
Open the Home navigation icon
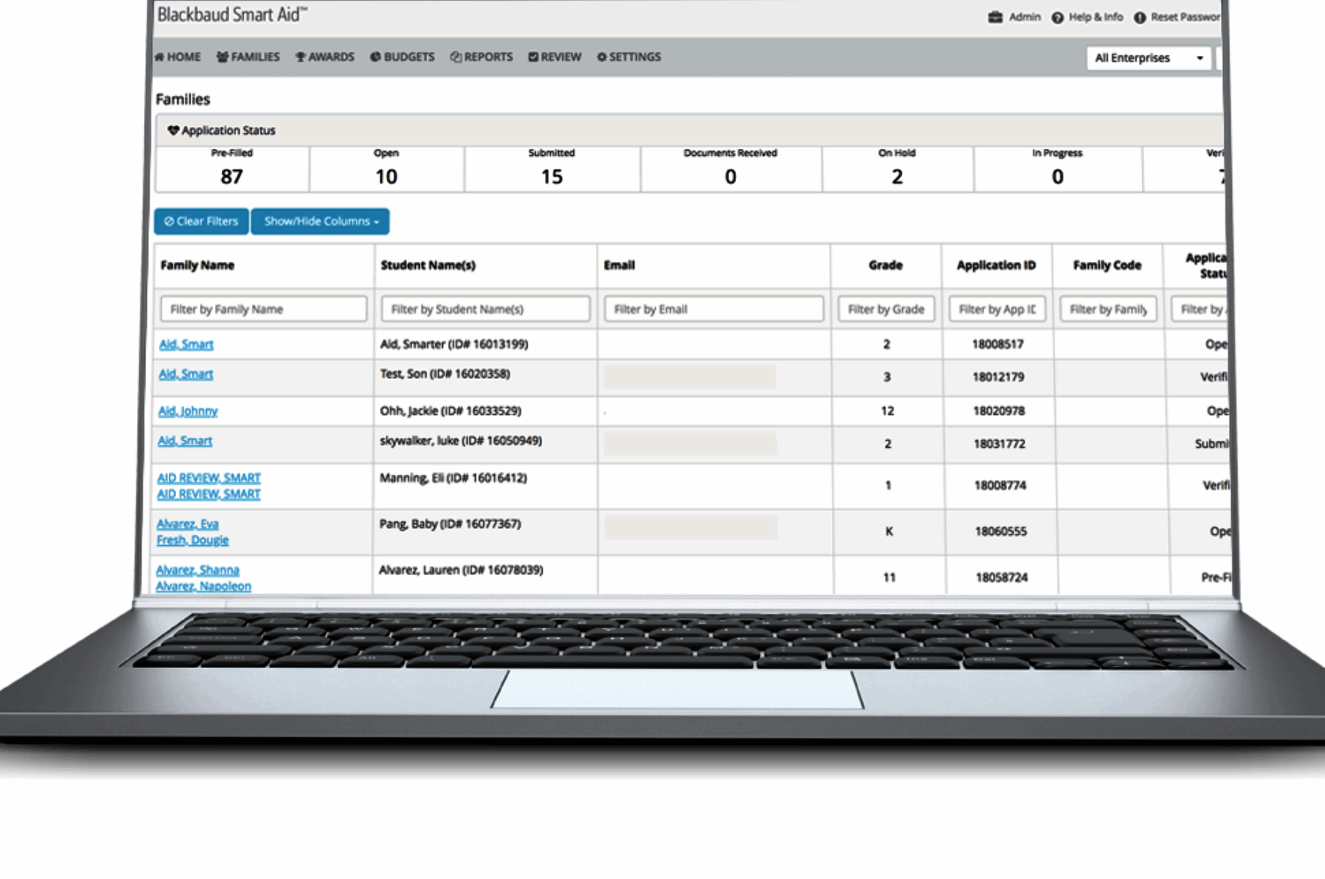160,56
